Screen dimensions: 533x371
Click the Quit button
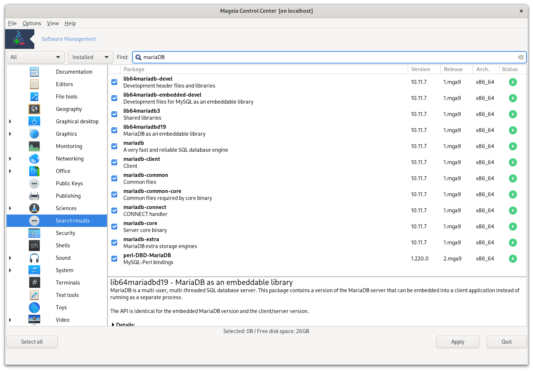[506, 342]
